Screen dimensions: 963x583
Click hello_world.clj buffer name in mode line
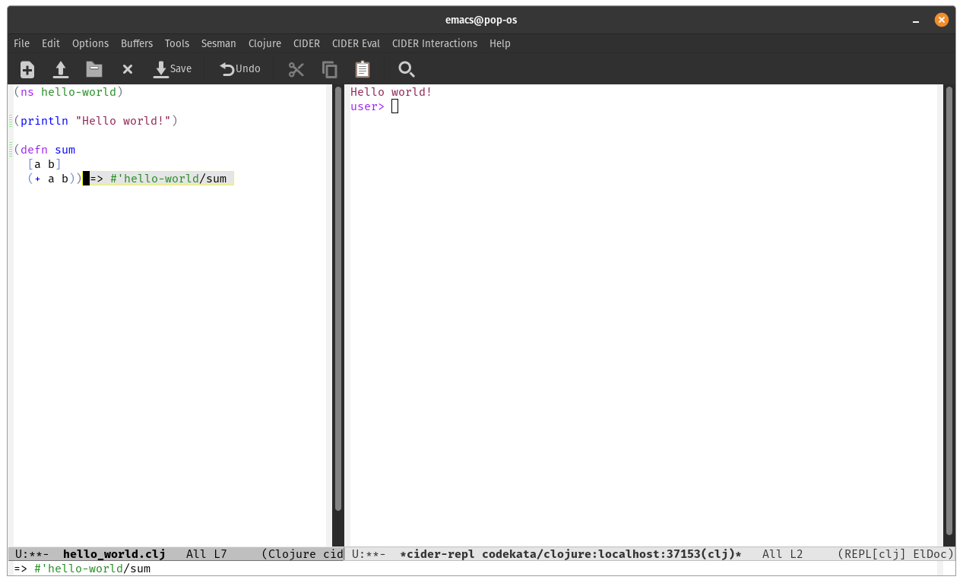coord(114,554)
